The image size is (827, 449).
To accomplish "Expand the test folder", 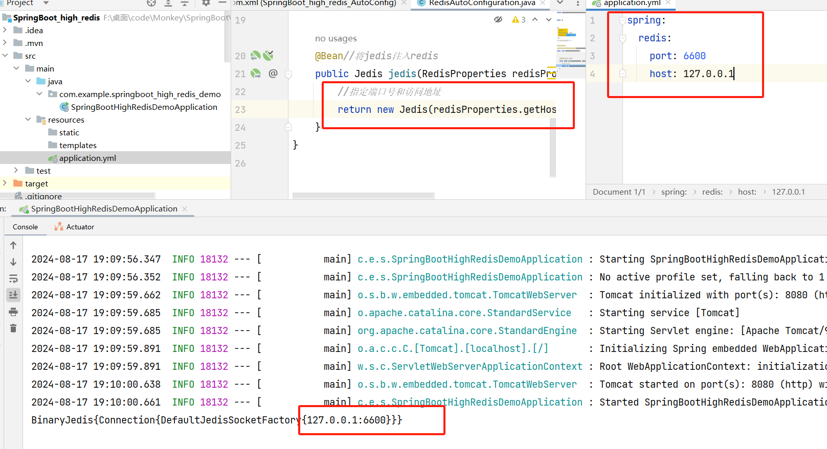I will (x=16, y=171).
